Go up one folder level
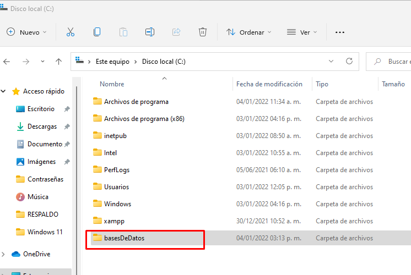This screenshot has height=275, width=411. [58, 62]
